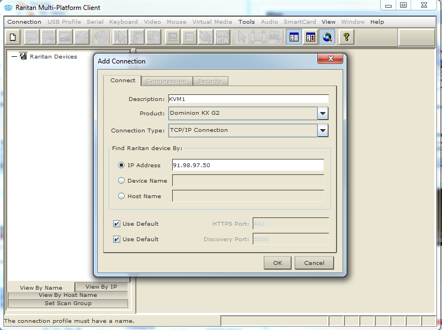The height and width of the screenshot is (330, 442).
Task: Click the full screen frame toolbar icon
Action: click(x=258, y=37)
